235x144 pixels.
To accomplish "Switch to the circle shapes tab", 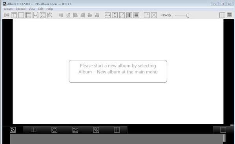I will (54, 130).
